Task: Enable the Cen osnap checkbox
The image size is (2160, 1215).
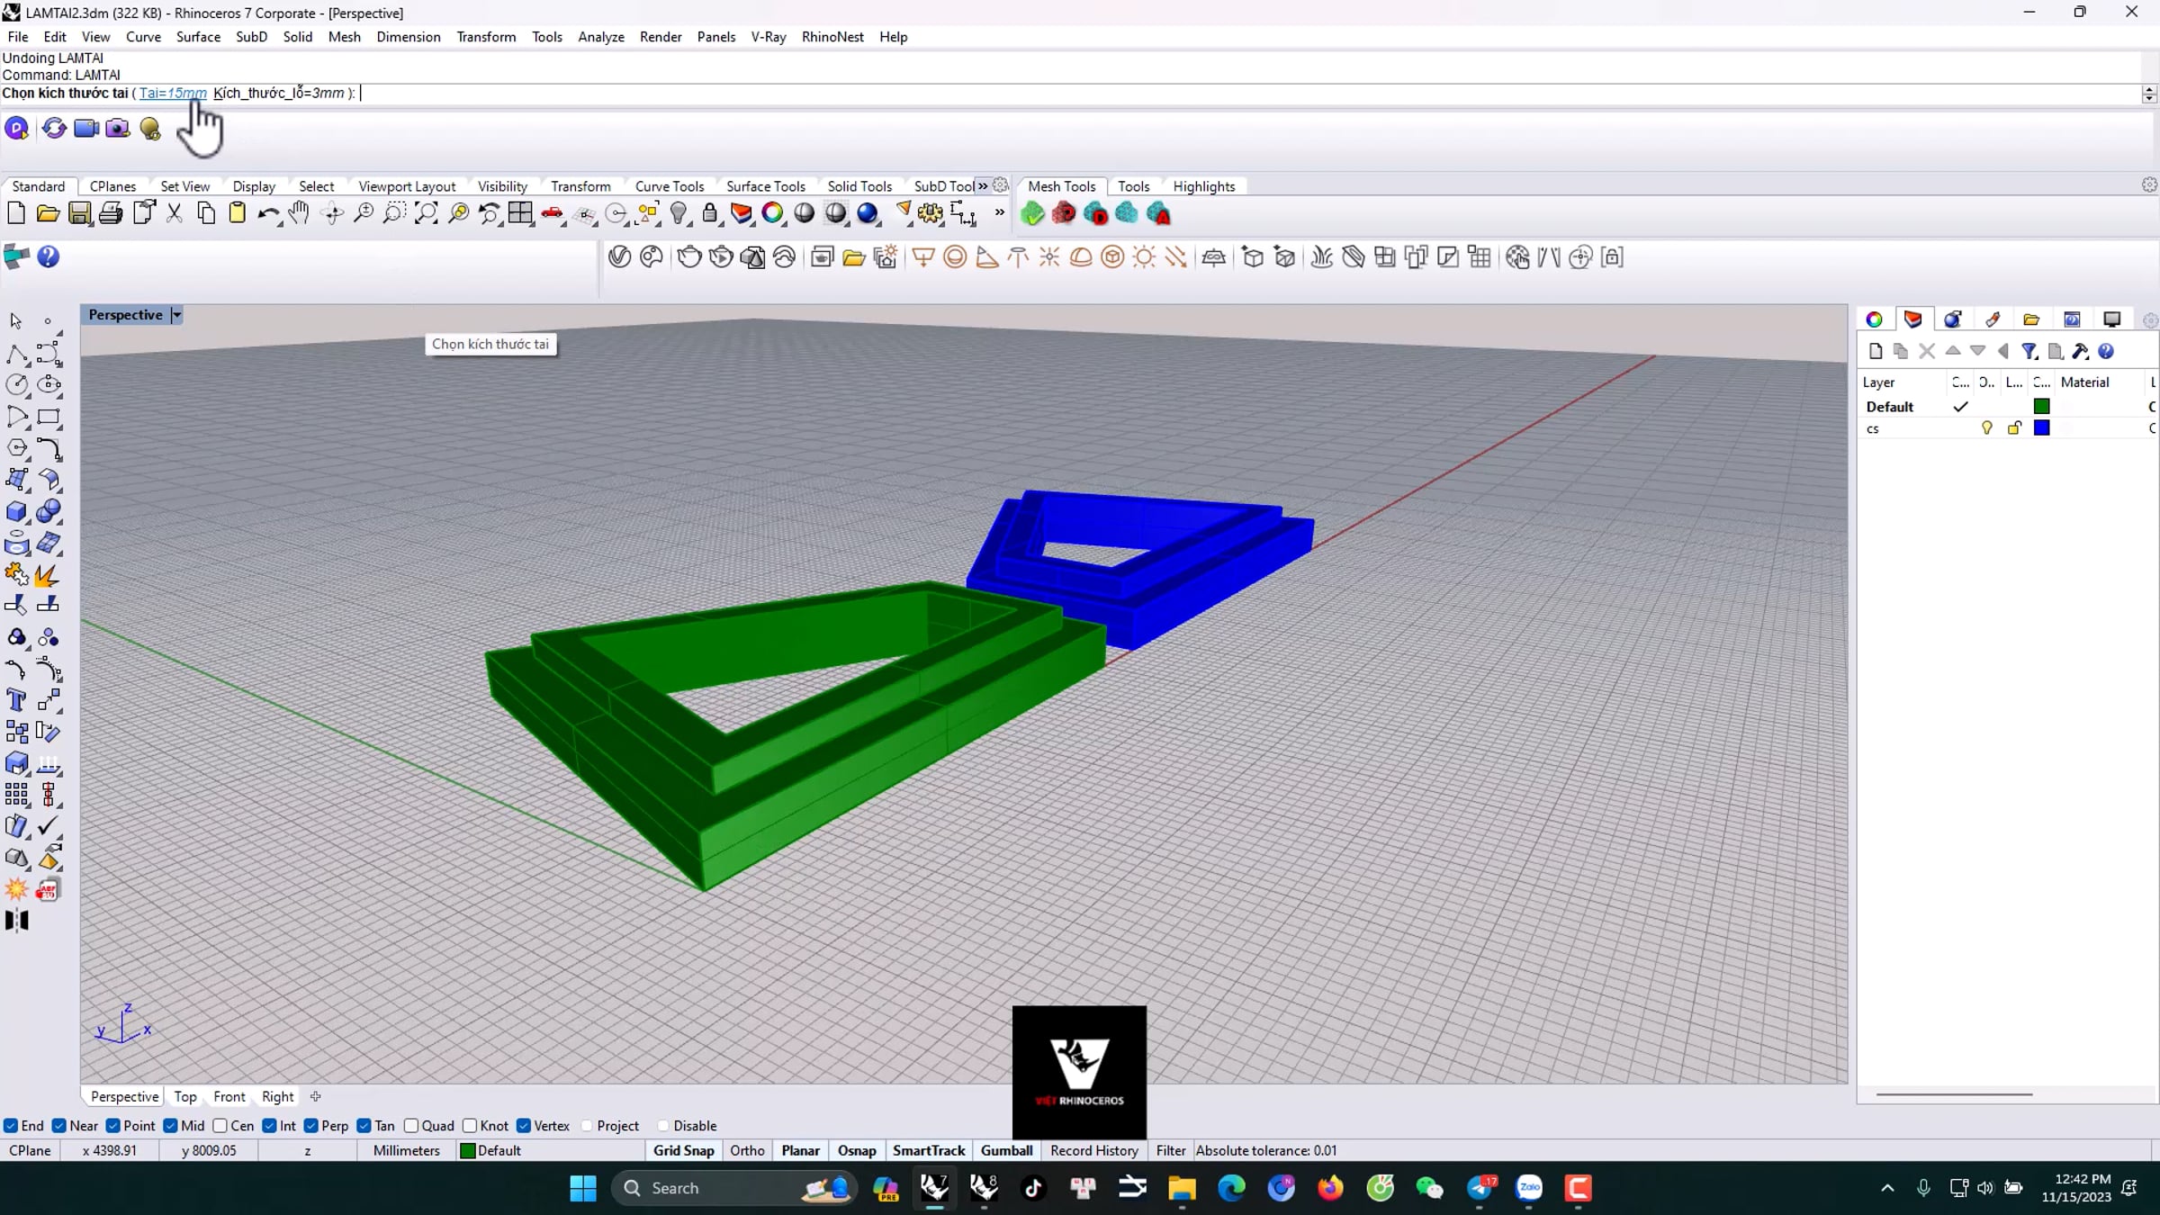Action: click(220, 1126)
